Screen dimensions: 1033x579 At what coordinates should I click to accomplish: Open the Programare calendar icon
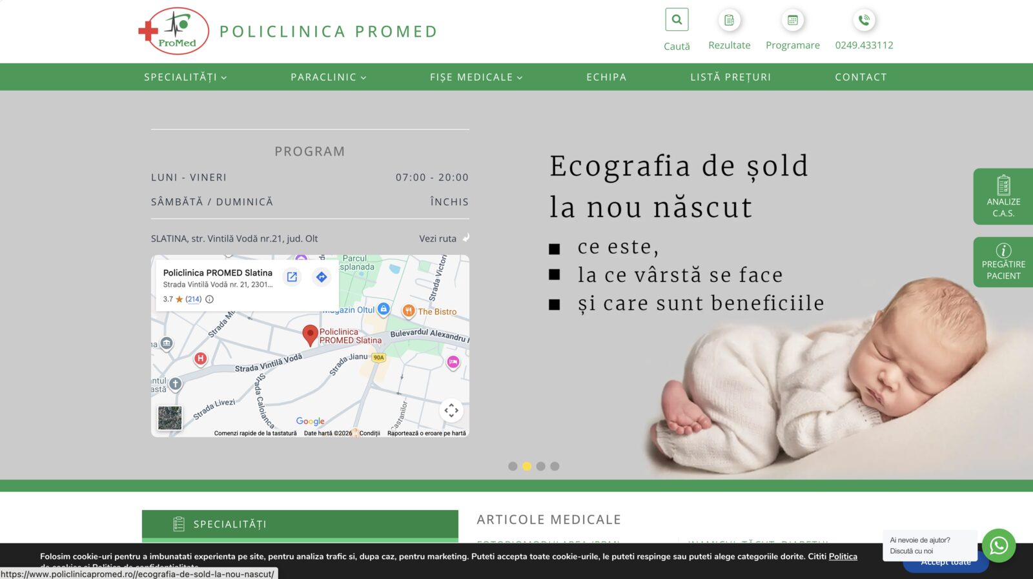[x=792, y=20]
